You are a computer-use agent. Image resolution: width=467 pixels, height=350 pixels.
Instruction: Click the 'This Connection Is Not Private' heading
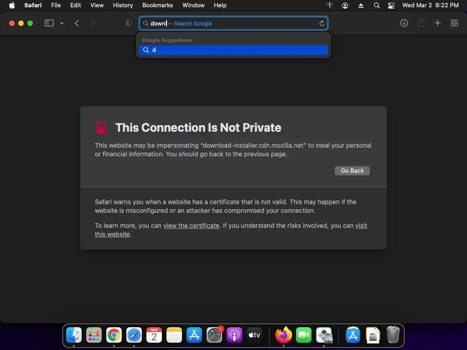[x=198, y=128]
